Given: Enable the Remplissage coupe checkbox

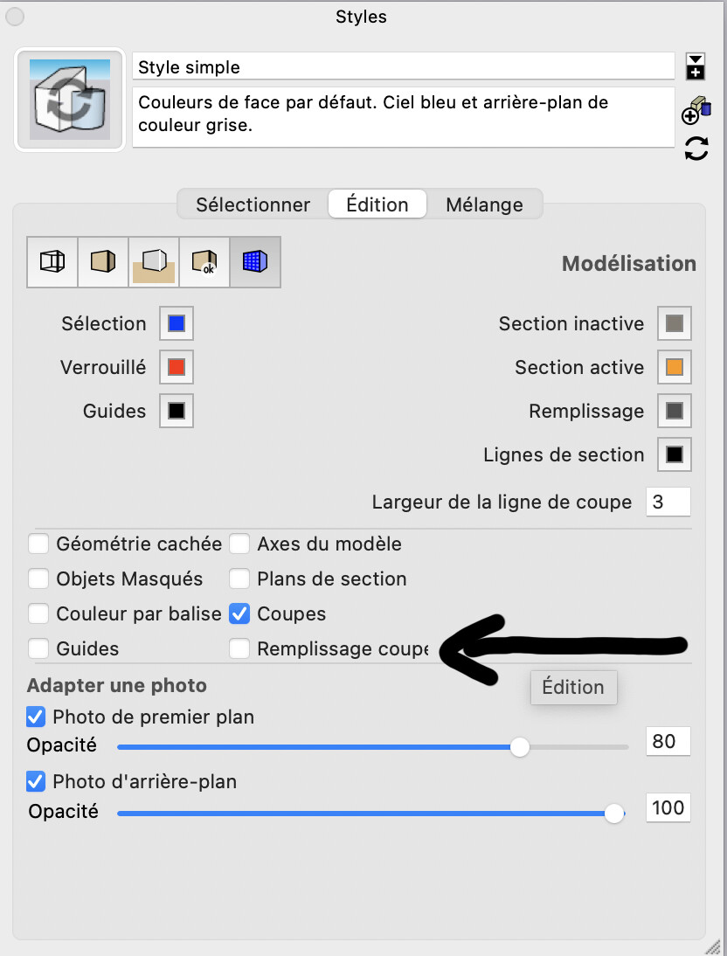Looking at the screenshot, I should (x=239, y=649).
